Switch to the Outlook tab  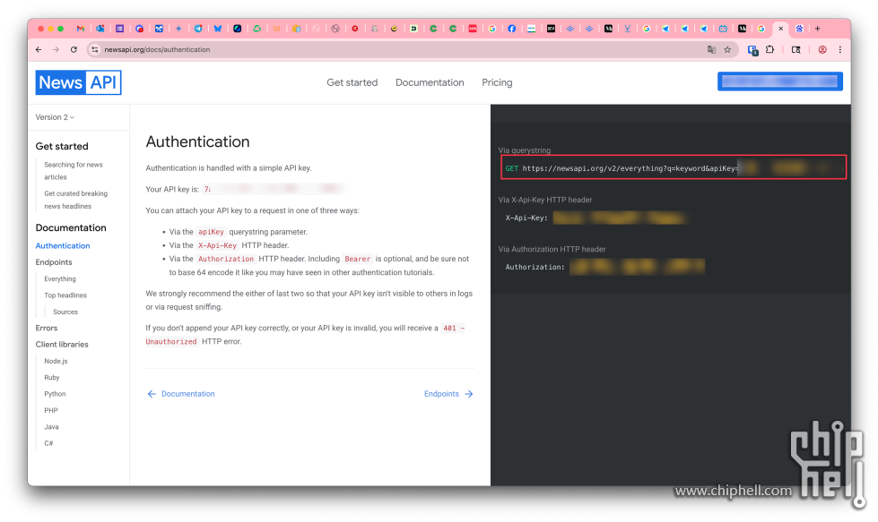pyautogui.click(x=100, y=29)
